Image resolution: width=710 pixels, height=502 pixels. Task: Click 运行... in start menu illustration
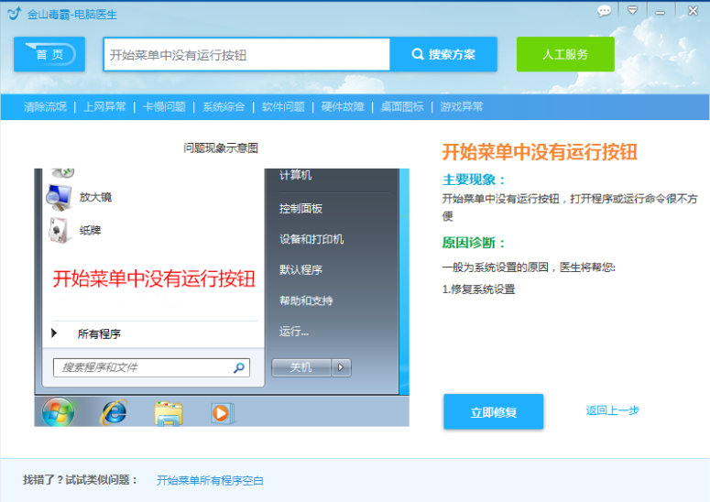click(294, 332)
